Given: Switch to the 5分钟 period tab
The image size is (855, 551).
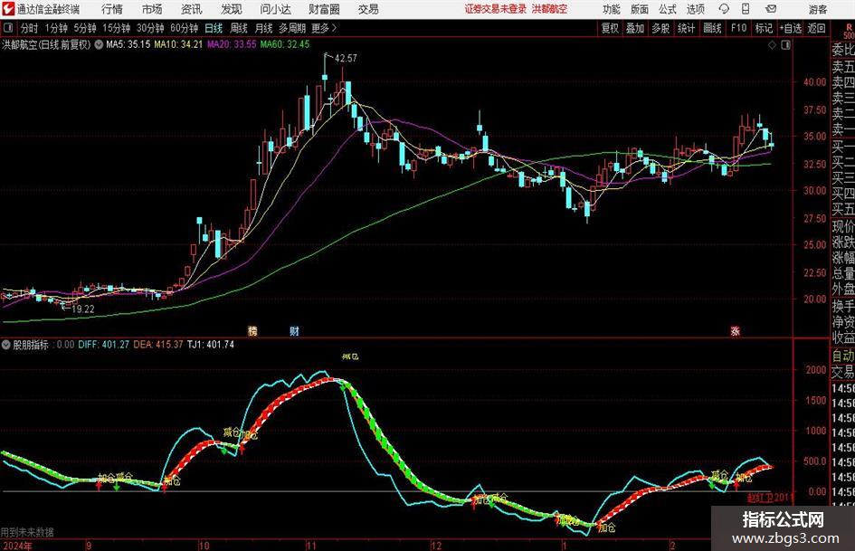Looking at the screenshot, I should [x=85, y=28].
